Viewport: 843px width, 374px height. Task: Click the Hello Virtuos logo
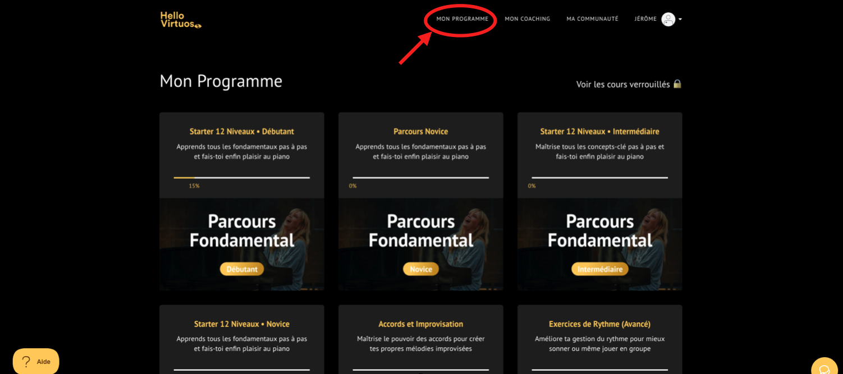click(181, 20)
